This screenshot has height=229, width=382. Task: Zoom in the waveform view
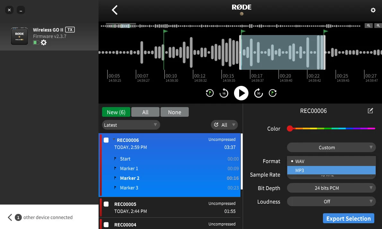378,25
